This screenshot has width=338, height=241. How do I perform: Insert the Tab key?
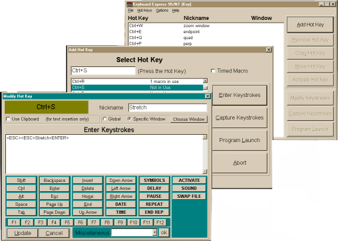coord(21,212)
